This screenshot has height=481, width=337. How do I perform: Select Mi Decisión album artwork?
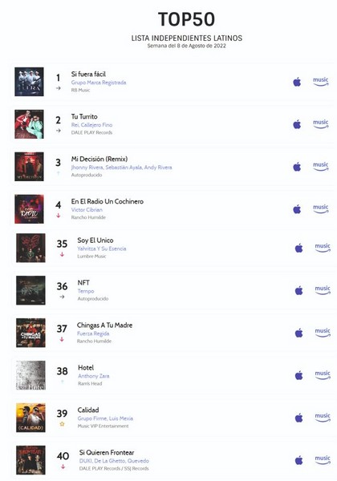(x=29, y=167)
